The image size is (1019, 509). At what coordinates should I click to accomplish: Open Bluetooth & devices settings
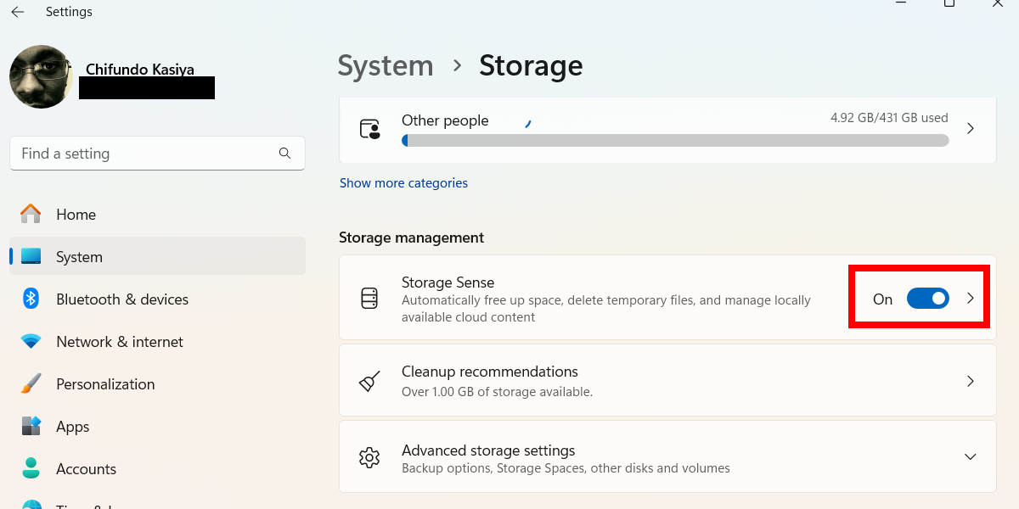(x=122, y=299)
